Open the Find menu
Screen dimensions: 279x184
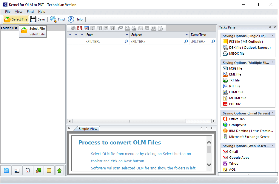[30, 12]
